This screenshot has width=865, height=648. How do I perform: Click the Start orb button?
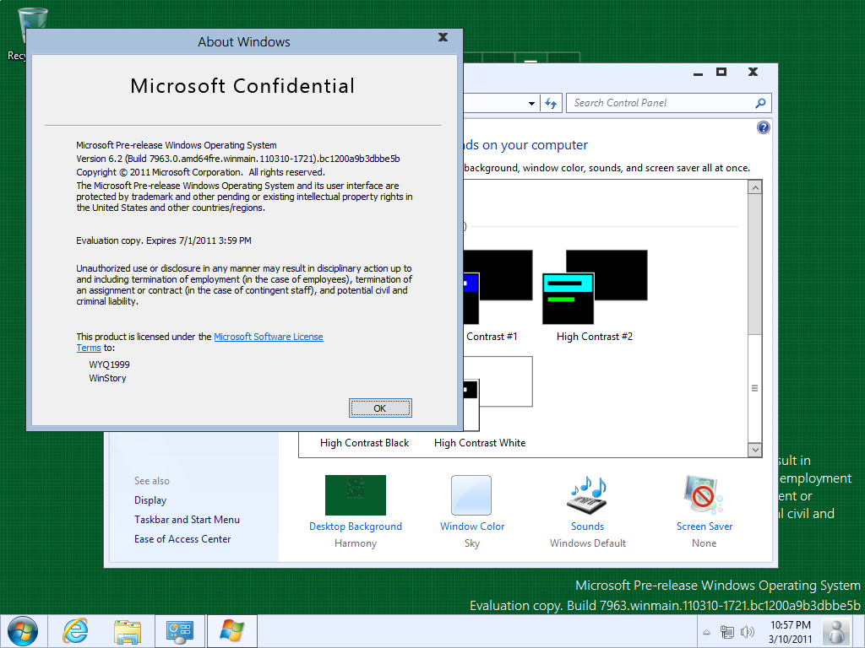22,631
